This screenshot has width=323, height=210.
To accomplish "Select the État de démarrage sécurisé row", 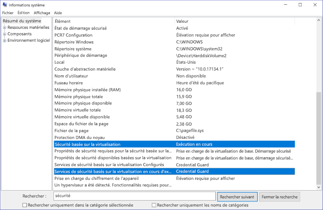I will (x=174, y=28).
